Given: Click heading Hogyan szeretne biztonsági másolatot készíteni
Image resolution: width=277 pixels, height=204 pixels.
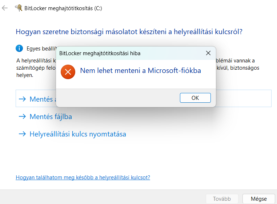Looking at the screenshot, I should click(x=129, y=32).
